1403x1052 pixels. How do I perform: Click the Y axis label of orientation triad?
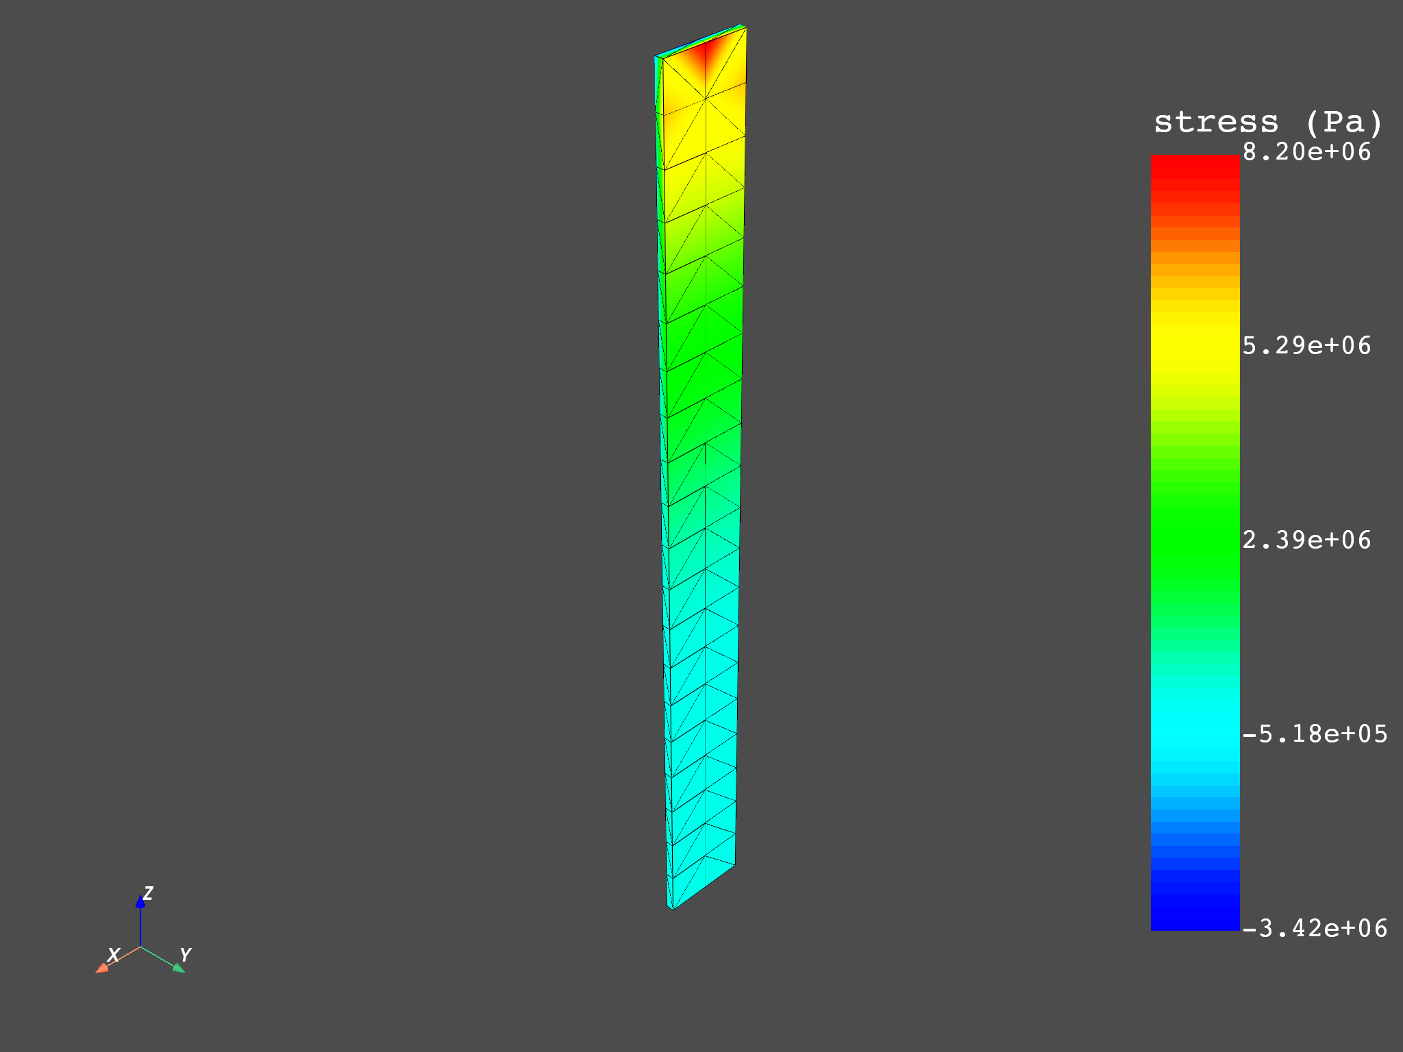[185, 955]
